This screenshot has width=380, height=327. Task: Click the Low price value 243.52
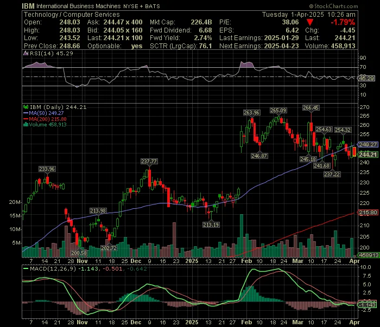pos(70,38)
